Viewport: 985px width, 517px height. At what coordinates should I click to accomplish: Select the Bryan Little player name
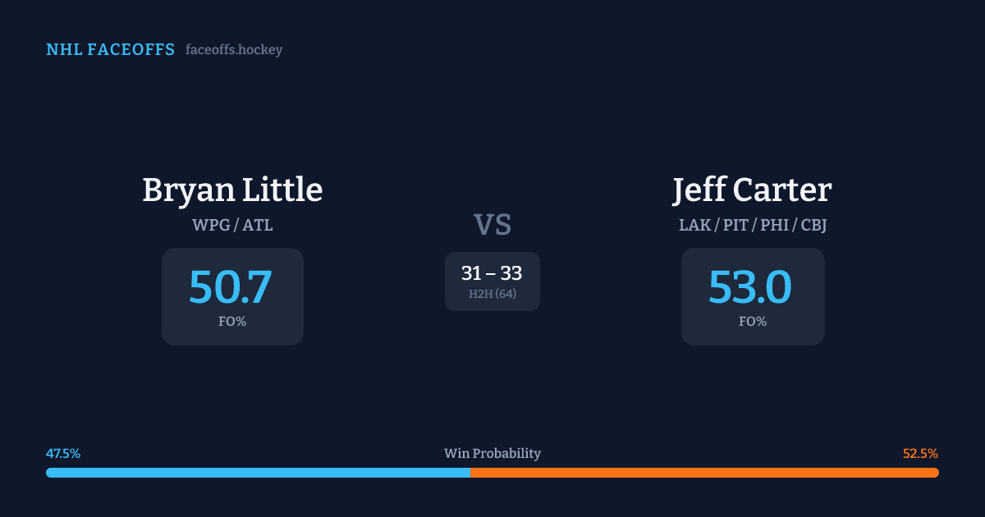232,190
